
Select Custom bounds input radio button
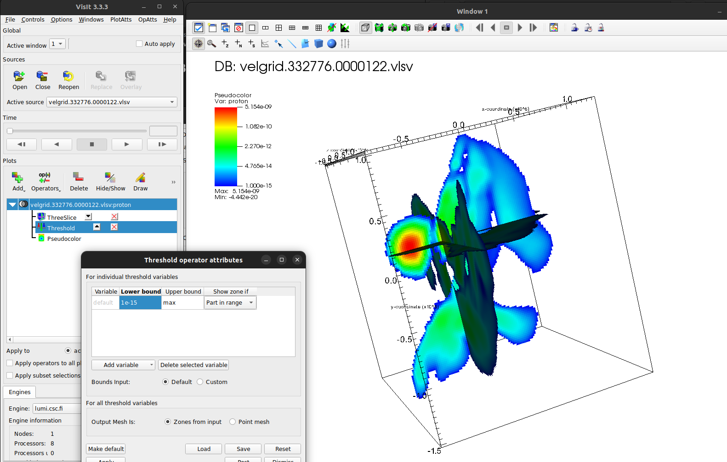pos(200,382)
